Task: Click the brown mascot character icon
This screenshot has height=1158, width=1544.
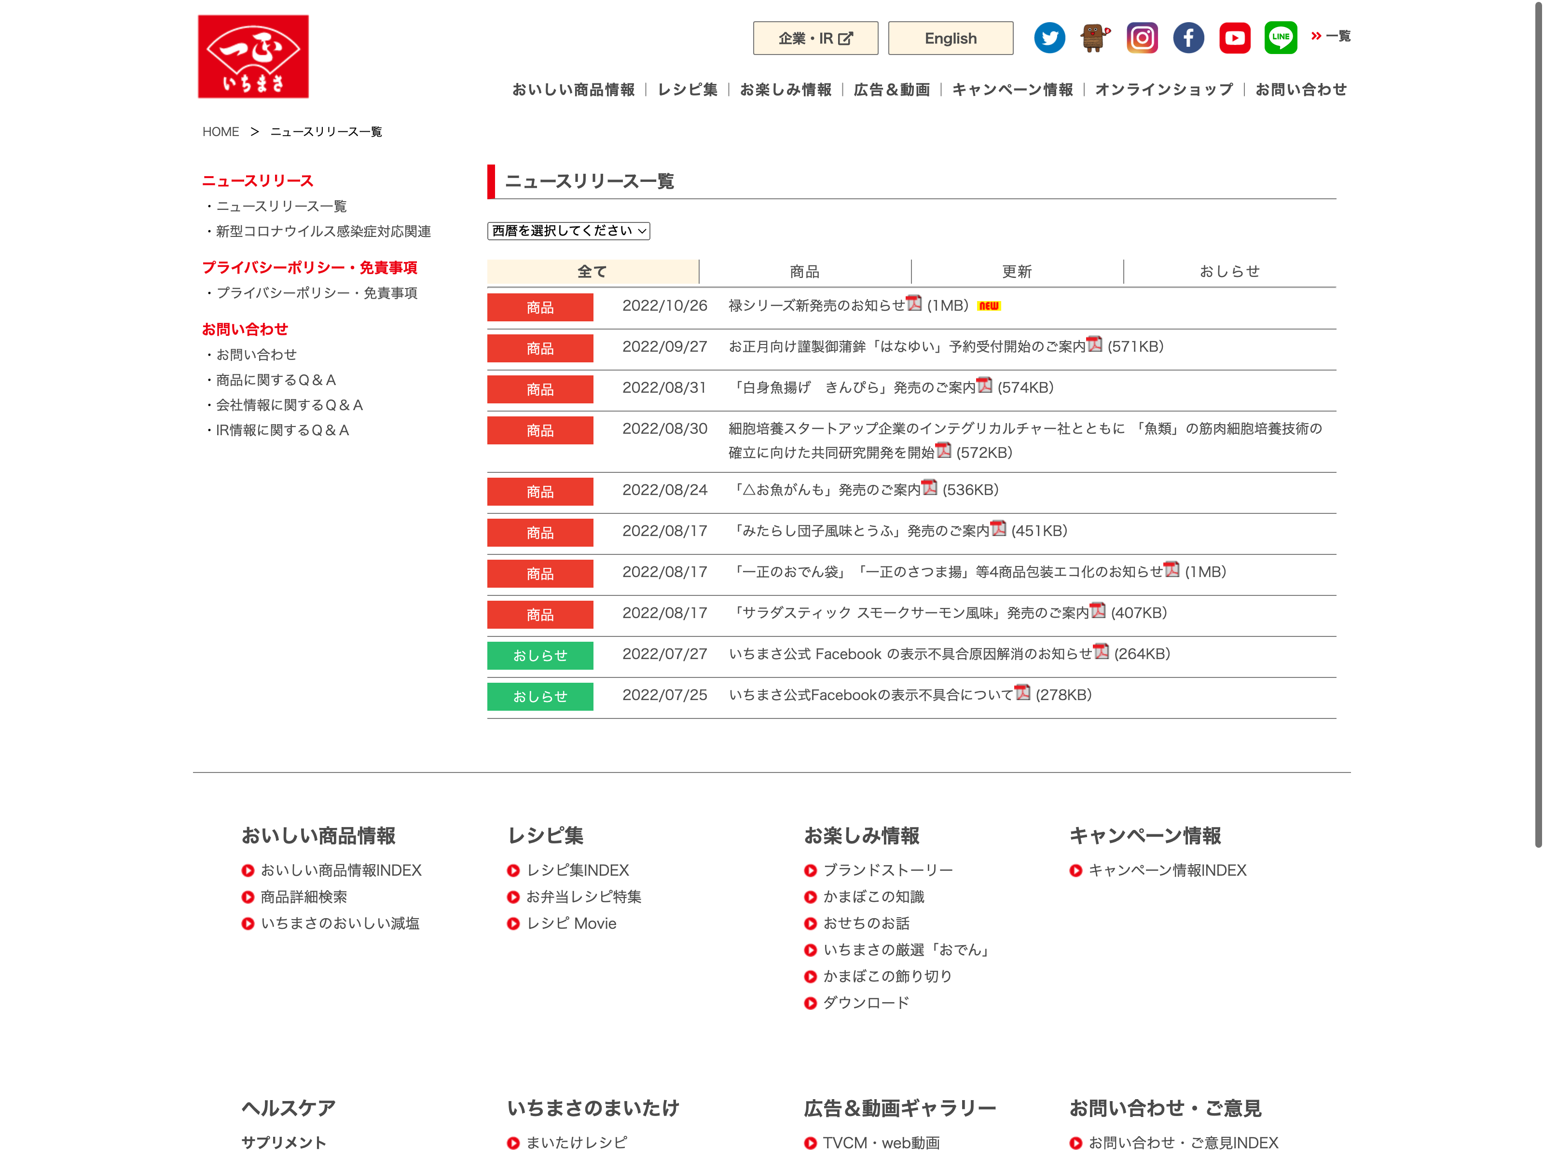Action: (x=1095, y=38)
